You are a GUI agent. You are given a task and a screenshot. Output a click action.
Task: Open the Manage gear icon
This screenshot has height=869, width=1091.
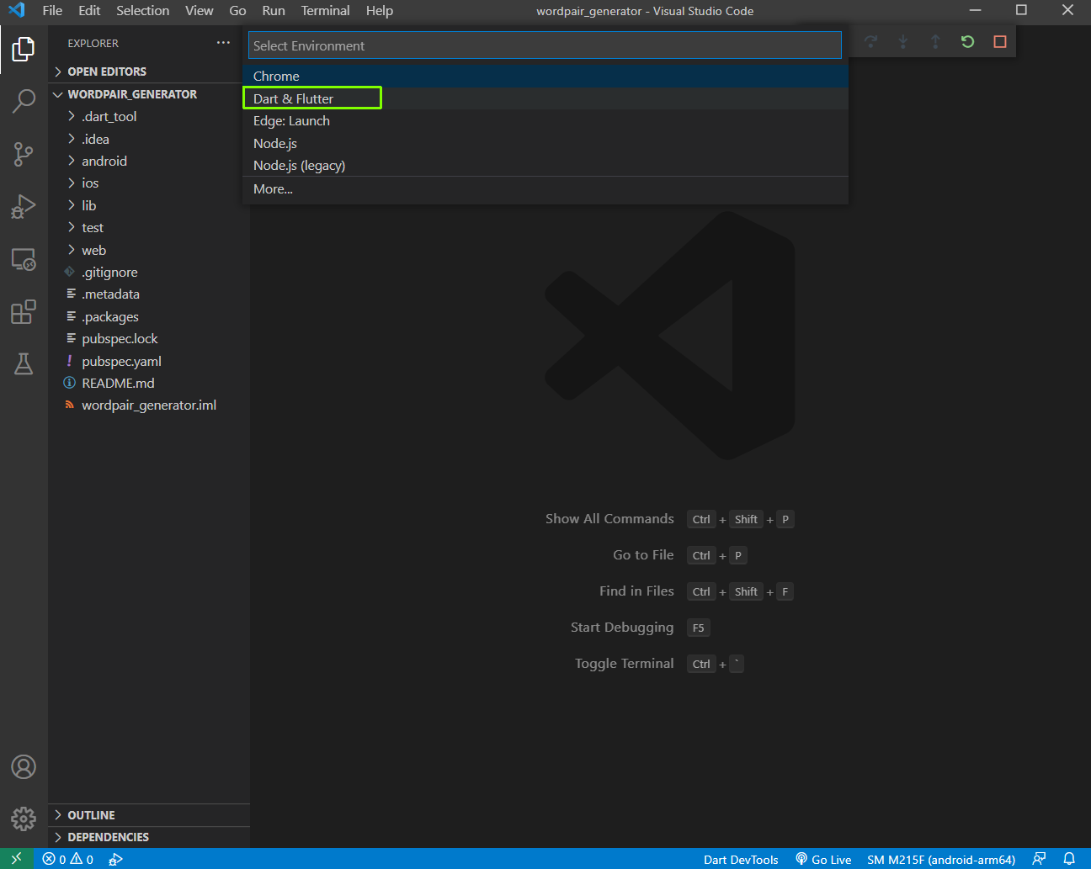tap(24, 819)
